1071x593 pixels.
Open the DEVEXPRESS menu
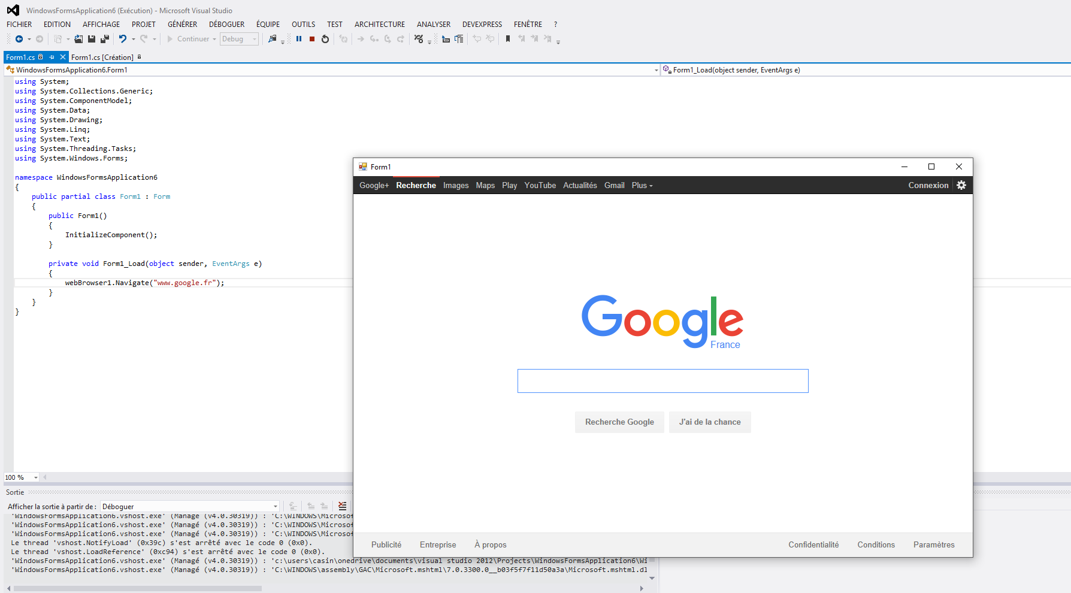(482, 25)
